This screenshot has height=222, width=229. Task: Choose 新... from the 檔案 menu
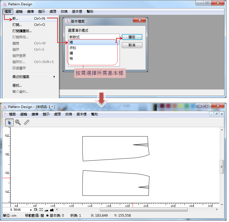(15, 19)
